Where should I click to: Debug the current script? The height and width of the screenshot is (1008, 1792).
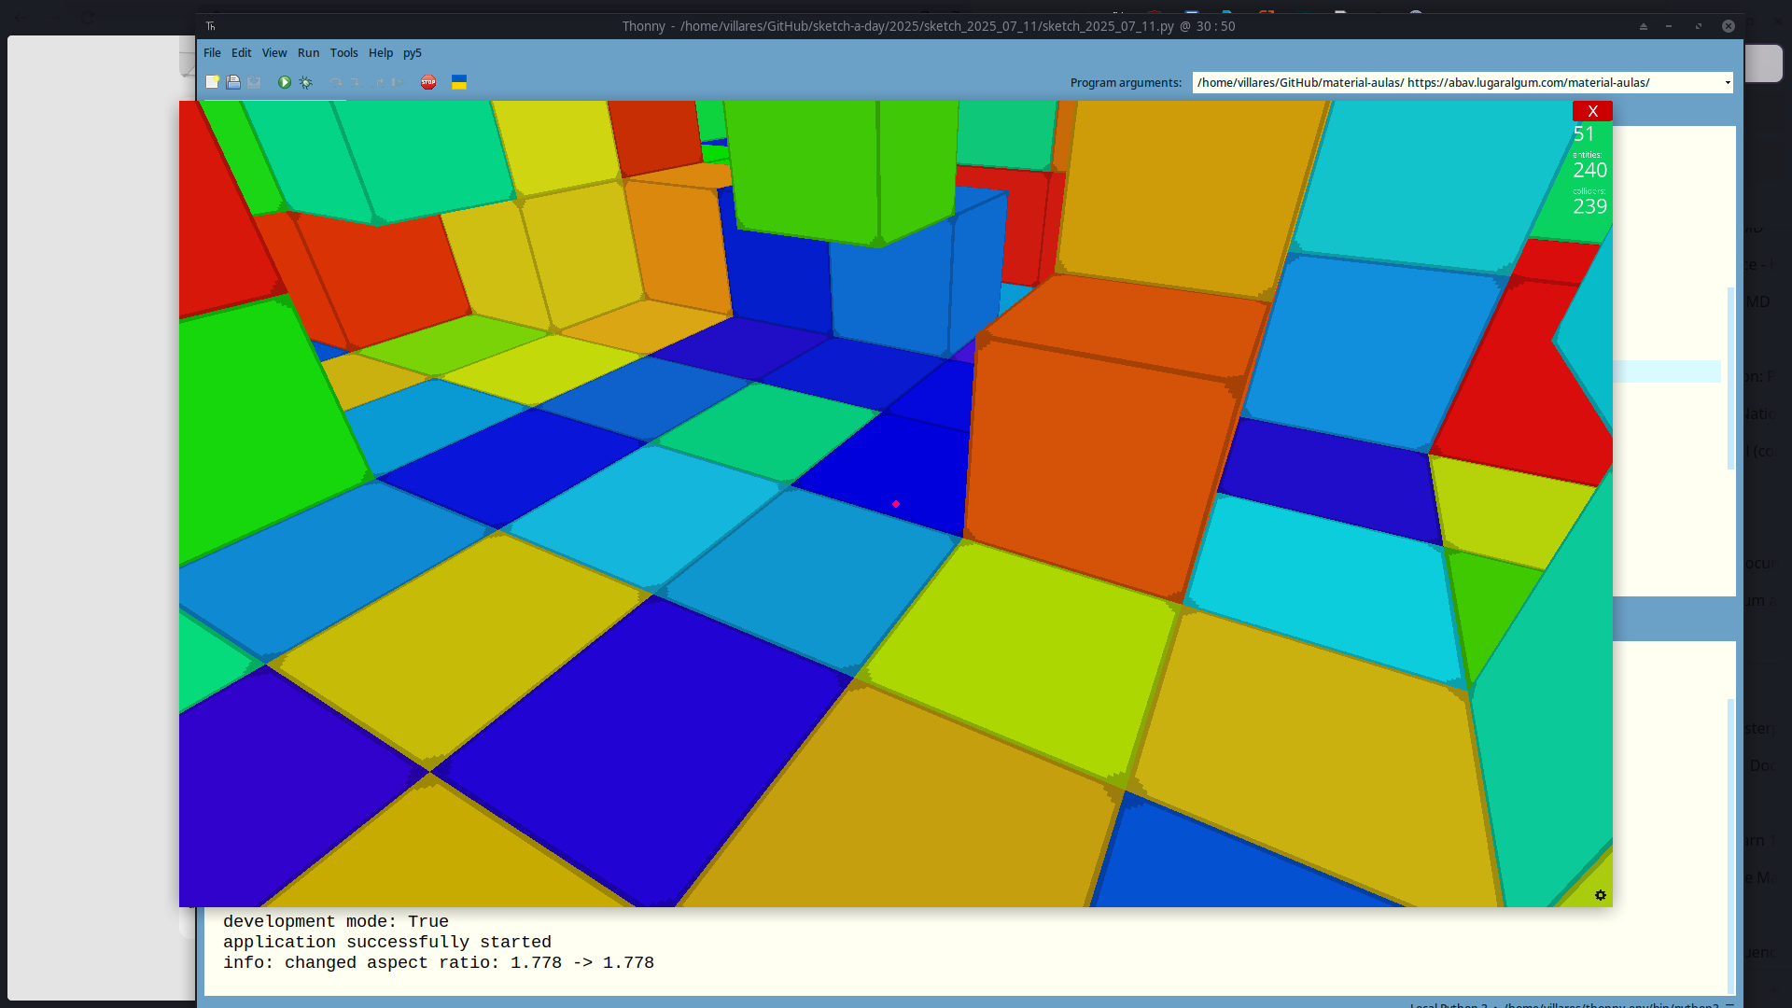pos(305,82)
